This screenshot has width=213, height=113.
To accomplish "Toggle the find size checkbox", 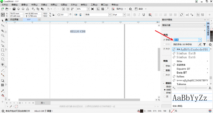I will click(x=164, y=49).
